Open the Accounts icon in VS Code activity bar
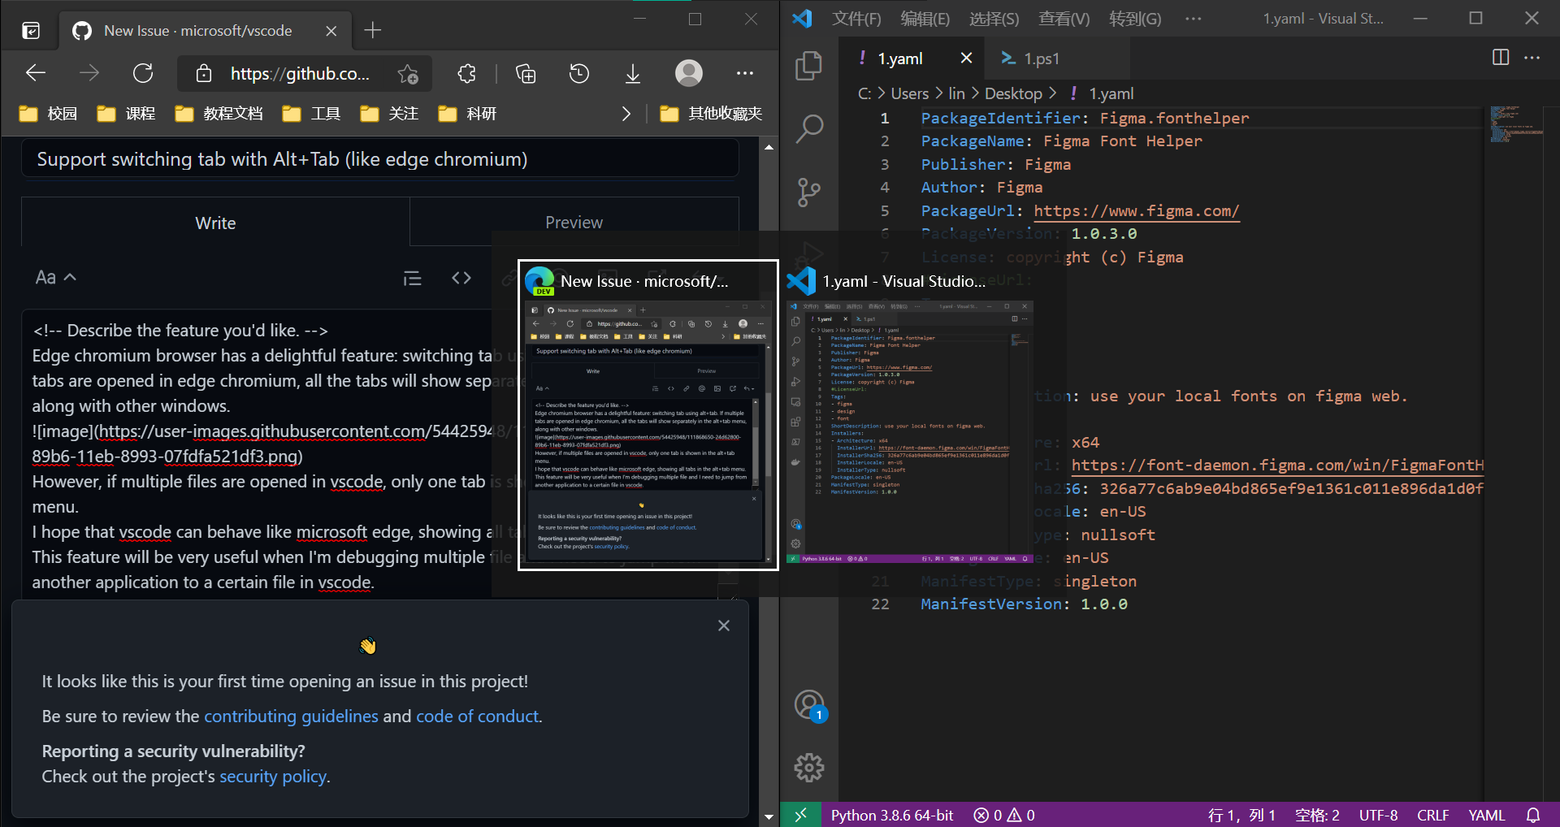1560x827 pixels. [x=808, y=705]
